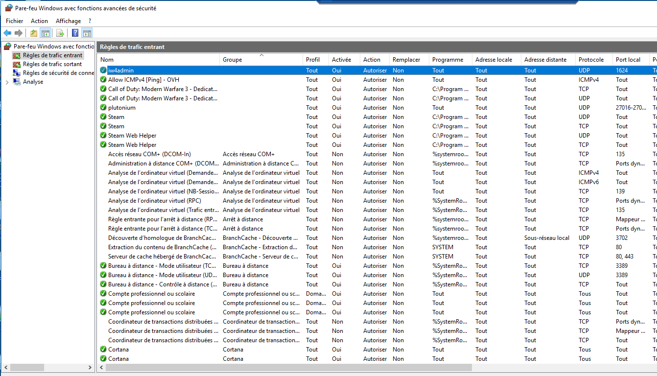657x376 pixels.
Task: Click green check of Bureau à distance Contrôle rule
Action: [x=103, y=284]
